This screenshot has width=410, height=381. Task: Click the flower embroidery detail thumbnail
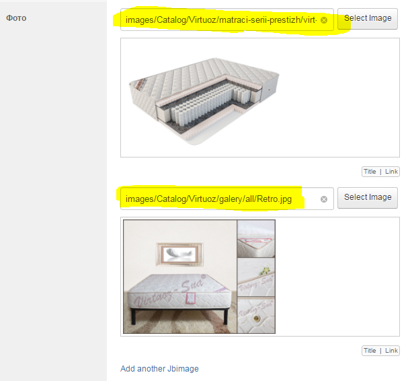tap(256, 277)
